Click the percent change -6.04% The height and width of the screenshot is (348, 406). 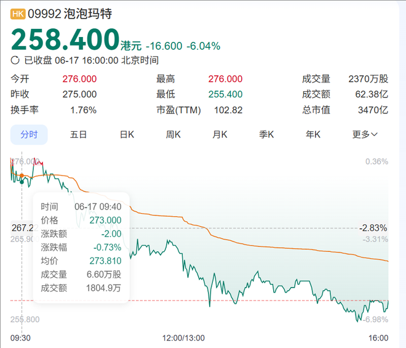(204, 46)
